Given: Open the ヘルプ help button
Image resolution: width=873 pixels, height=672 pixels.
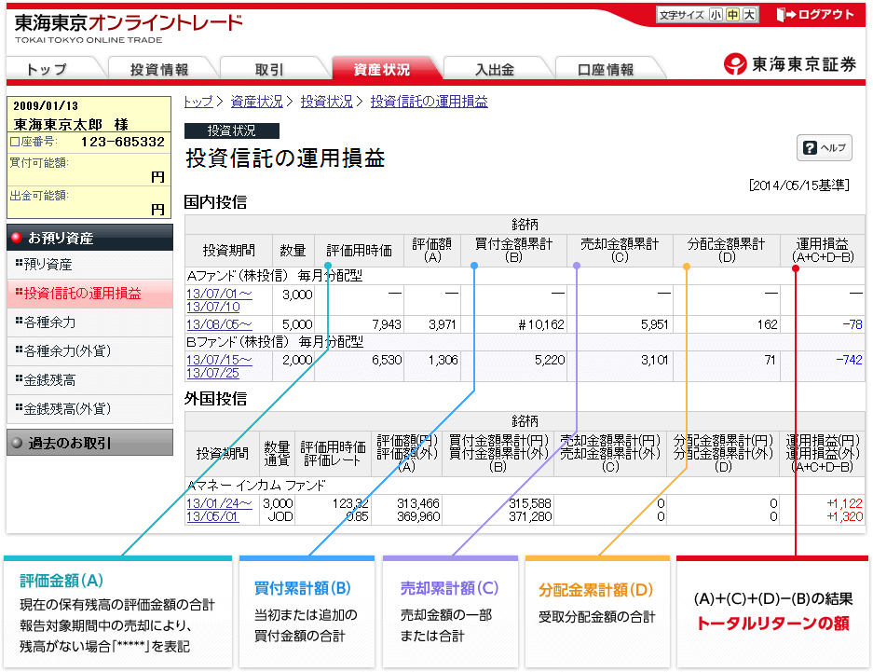Looking at the screenshot, I should pos(824,147).
